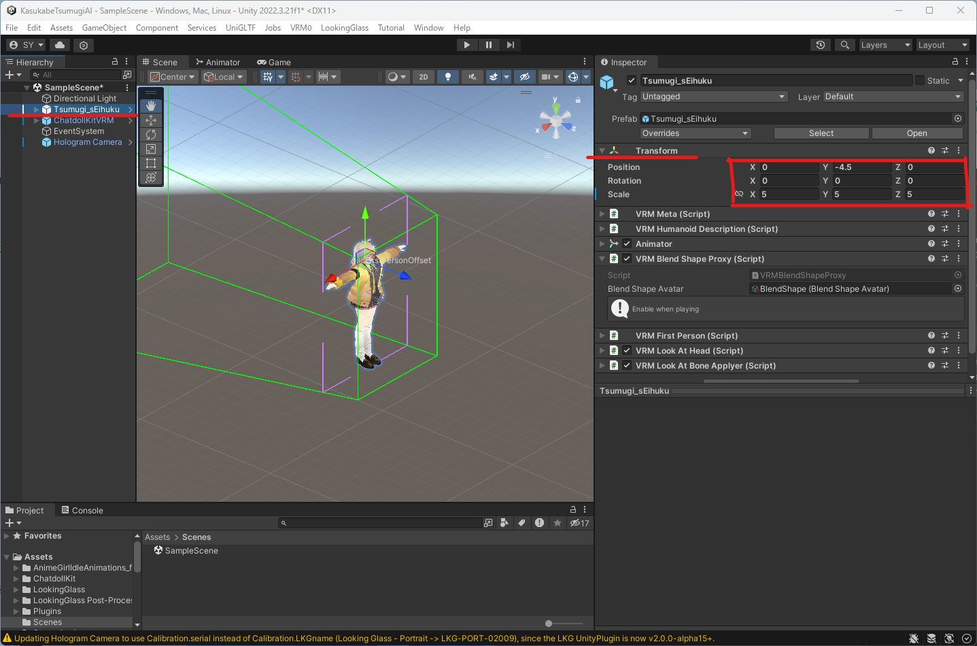Open the version control settings icon
Screen dimensions: 977x646
84,45
